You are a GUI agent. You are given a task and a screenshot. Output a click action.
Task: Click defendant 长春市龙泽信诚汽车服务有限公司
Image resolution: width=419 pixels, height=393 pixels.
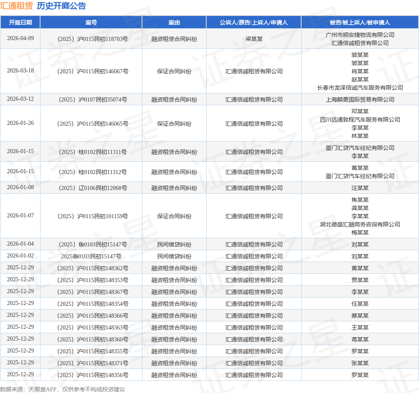[360, 88]
